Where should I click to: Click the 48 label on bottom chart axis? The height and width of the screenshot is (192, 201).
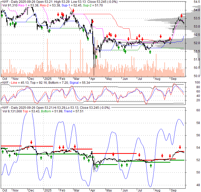tap(198, 185)
